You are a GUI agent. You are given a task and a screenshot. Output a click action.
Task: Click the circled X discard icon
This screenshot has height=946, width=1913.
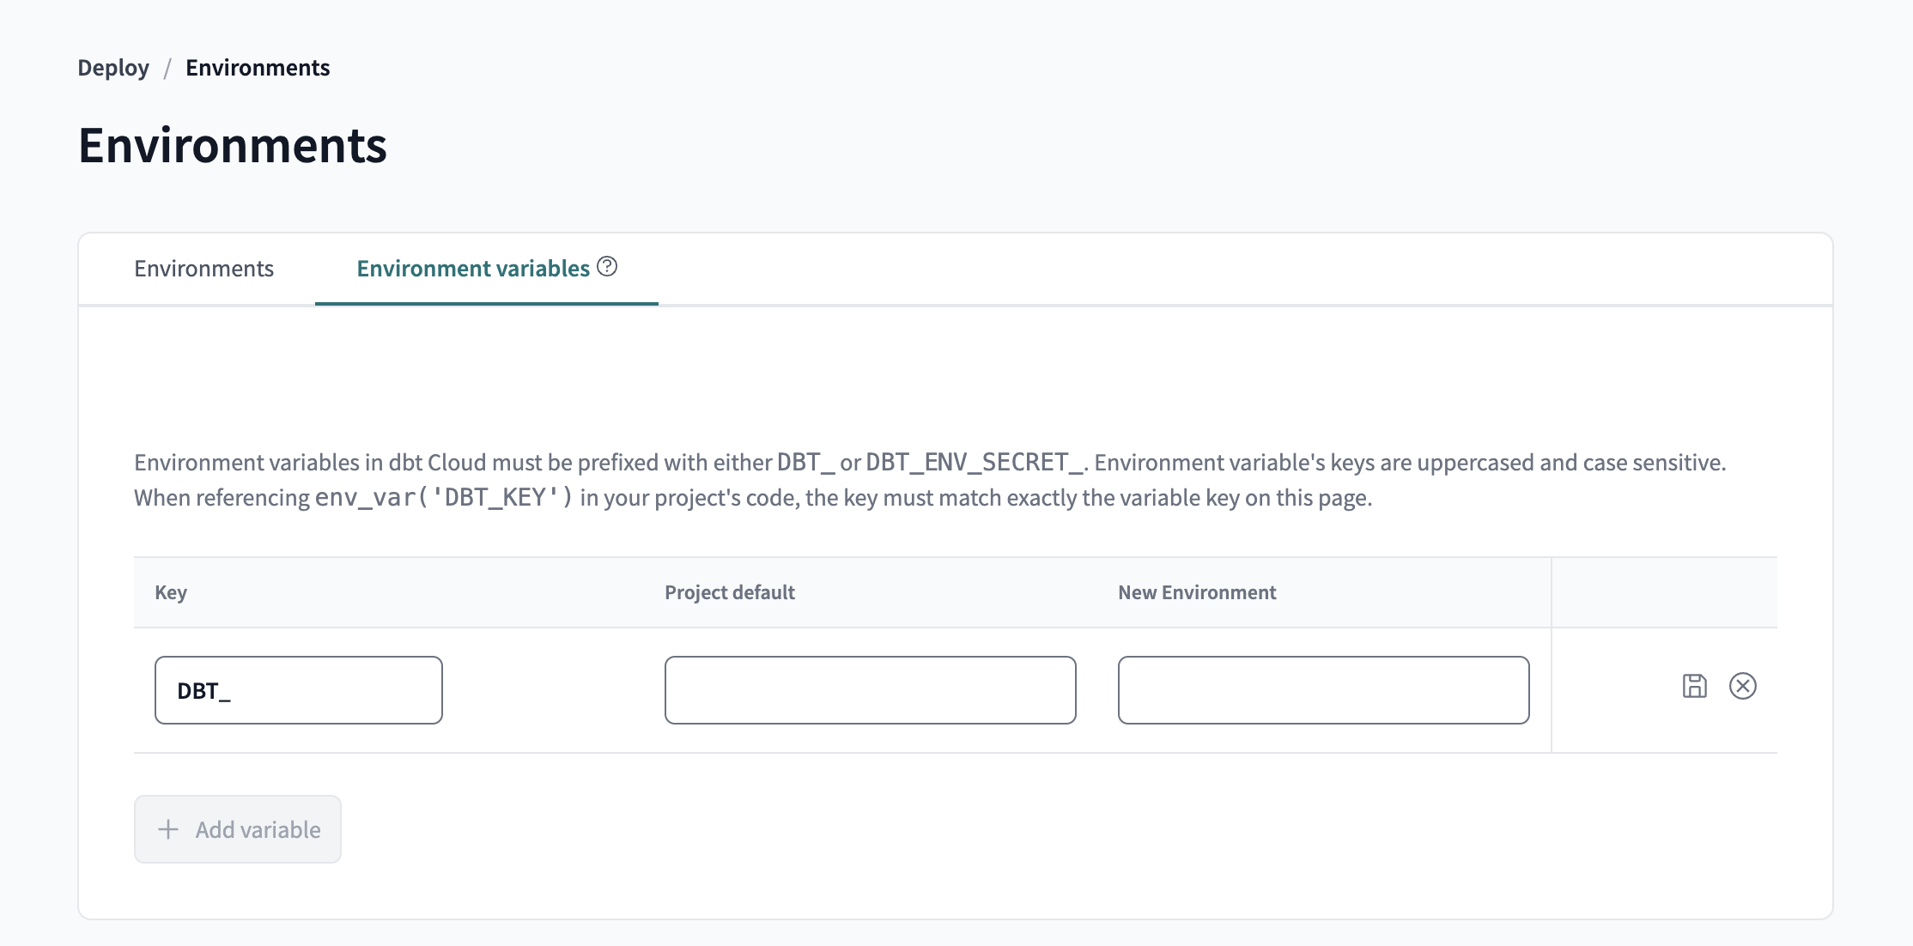coord(1742,686)
